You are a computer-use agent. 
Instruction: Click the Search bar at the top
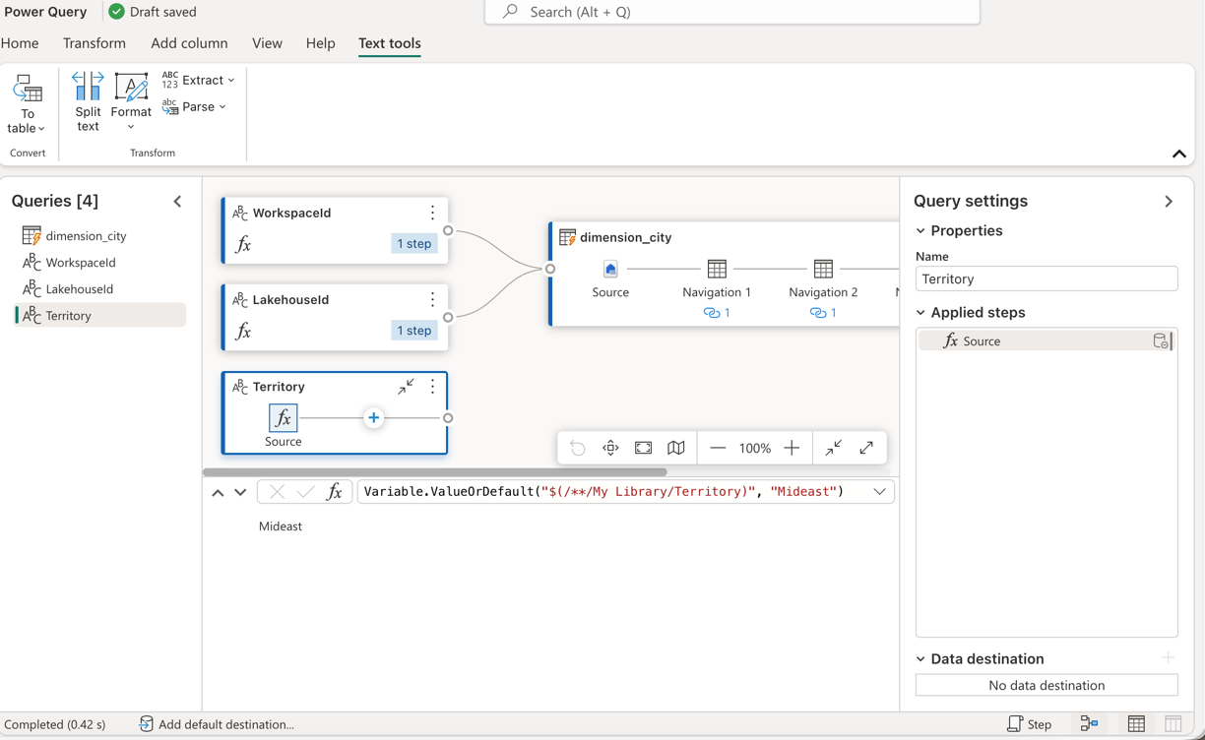(x=730, y=12)
